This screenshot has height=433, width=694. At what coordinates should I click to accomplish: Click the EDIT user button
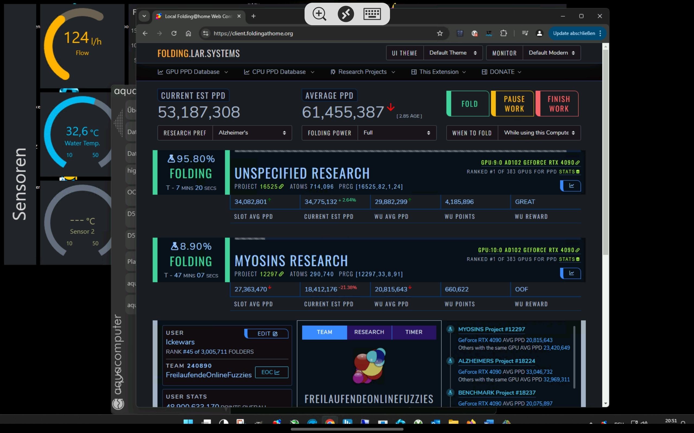point(267,334)
